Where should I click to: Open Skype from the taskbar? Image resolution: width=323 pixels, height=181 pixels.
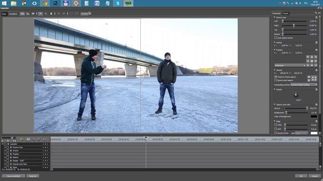point(118,4)
